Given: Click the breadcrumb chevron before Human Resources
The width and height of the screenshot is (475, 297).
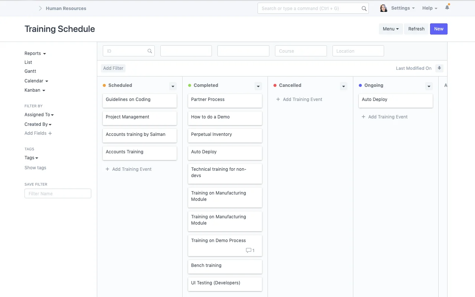Looking at the screenshot, I should (x=40, y=8).
